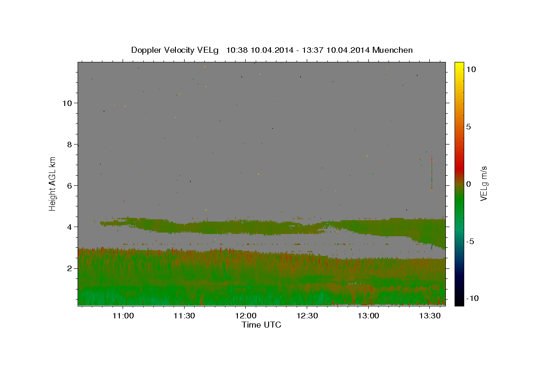Click the 12:30 time tick label
Image resolution: width=551 pixels, height=367 pixels.
tap(307, 316)
